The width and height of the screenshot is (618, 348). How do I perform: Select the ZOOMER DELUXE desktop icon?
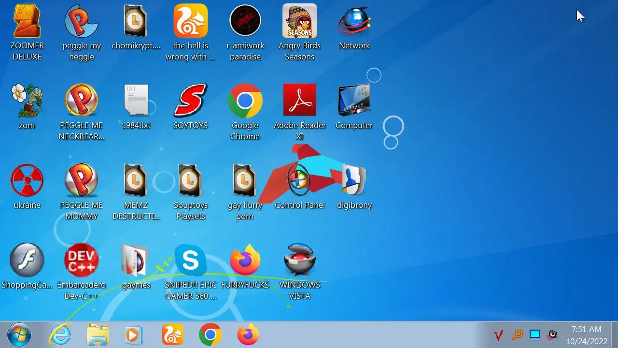[x=27, y=21]
